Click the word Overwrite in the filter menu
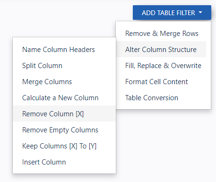This screenshot has width=216, height=182. 186,66
